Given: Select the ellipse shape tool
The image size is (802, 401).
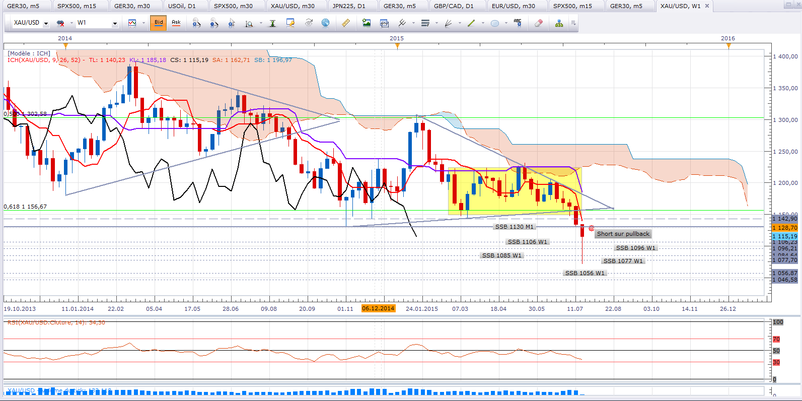Looking at the screenshot, I should (x=495, y=23).
